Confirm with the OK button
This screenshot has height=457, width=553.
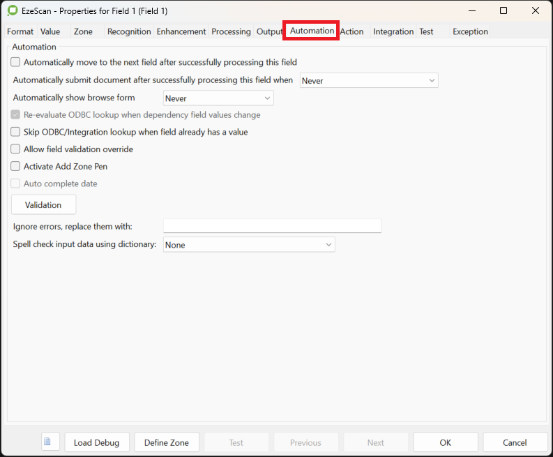445,442
